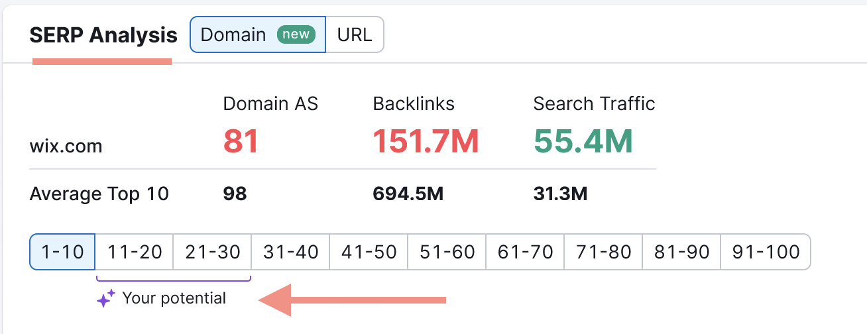This screenshot has height=334, width=867.
Task: Click the sparkle icon beside Your potential
Action: click(106, 299)
